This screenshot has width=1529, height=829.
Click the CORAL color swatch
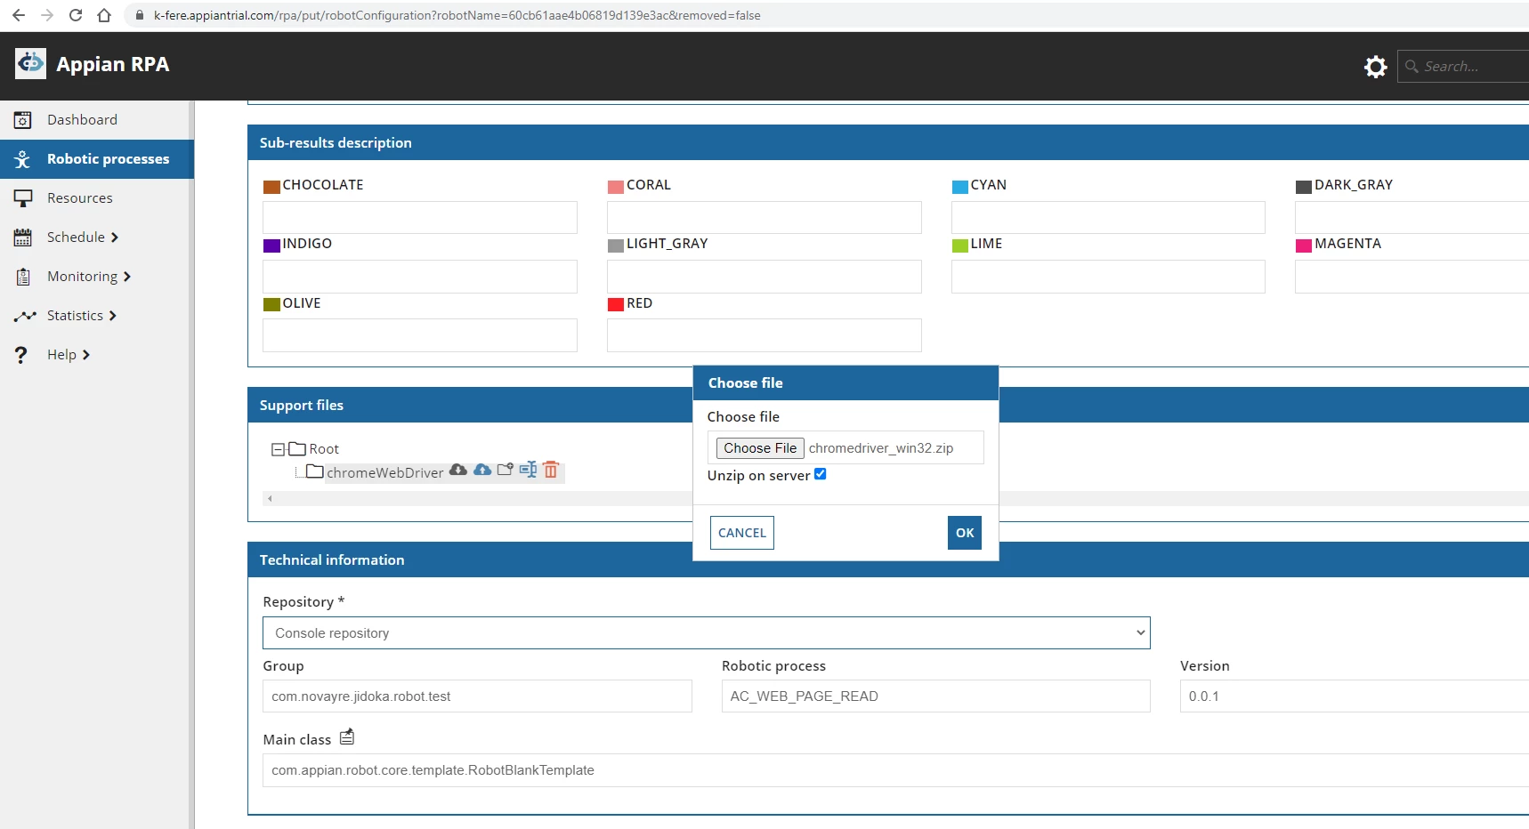click(x=616, y=187)
